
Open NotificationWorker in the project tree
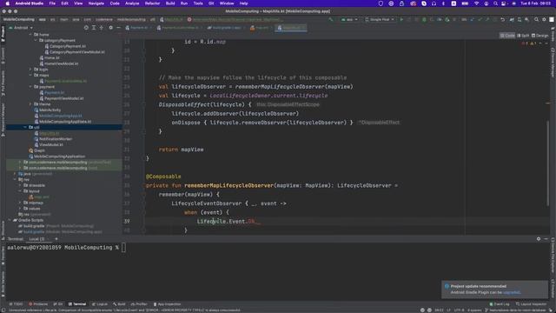tap(53, 139)
